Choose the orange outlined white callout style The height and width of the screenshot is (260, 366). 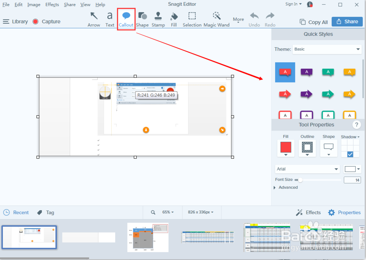350,115
